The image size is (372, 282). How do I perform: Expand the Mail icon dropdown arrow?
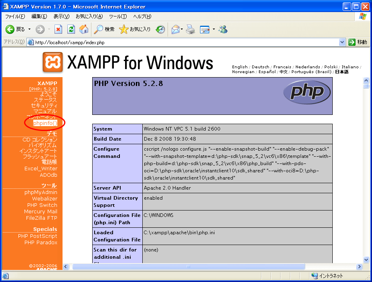coord(182,29)
